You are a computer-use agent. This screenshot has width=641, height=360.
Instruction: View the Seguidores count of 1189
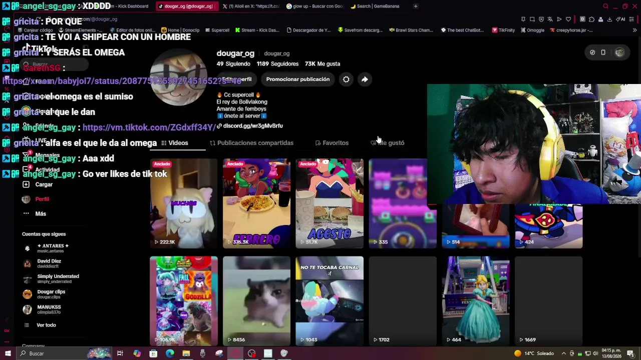[277, 64]
